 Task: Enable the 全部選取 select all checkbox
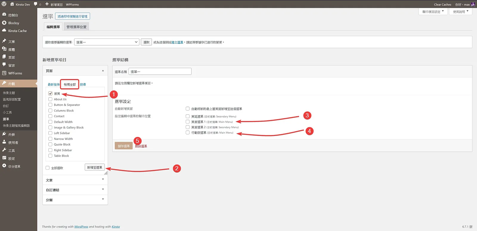pyautogui.click(x=47, y=168)
